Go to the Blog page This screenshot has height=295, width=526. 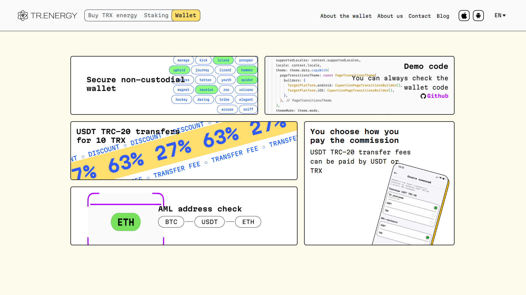(443, 16)
